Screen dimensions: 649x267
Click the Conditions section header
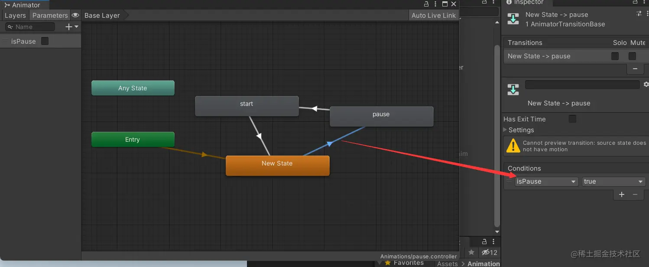(x=524, y=168)
